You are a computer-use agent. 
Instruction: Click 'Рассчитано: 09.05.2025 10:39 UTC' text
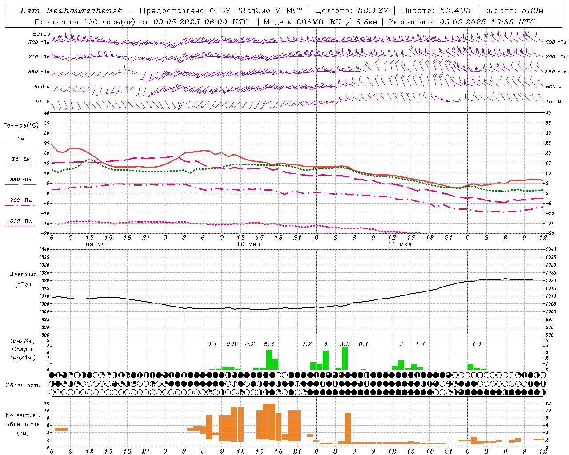pyautogui.click(x=461, y=22)
